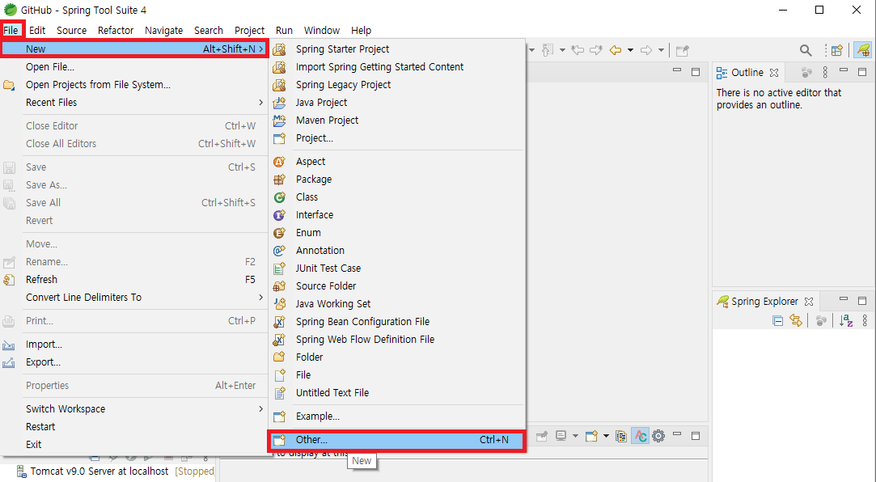Choose Open Projects from File System...
This screenshot has height=482, width=876.
tap(134, 85)
